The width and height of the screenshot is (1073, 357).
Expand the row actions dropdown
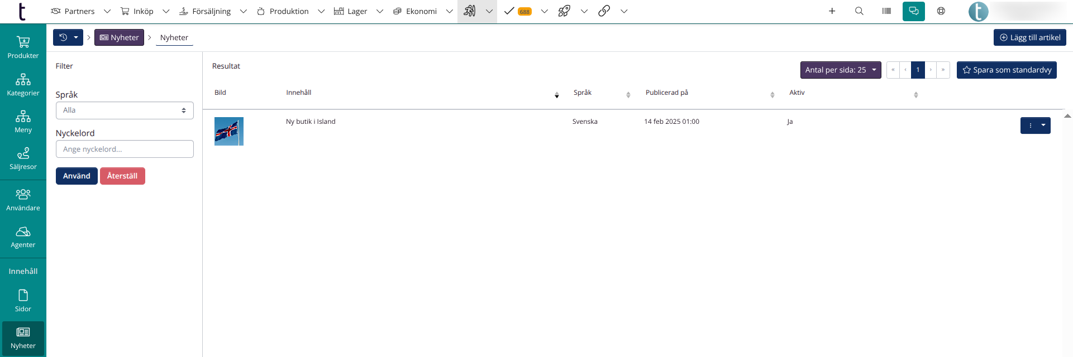pos(1043,126)
